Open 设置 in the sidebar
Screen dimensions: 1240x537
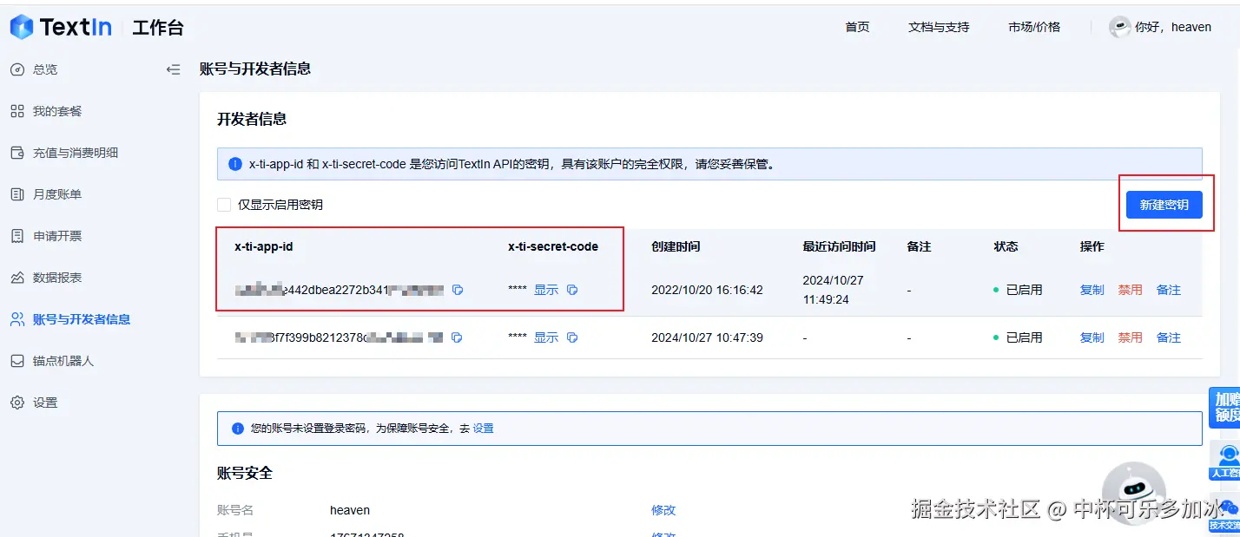click(45, 403)
